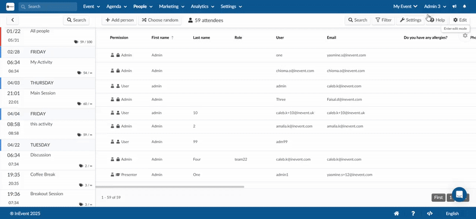Click the Help button

click(437, 20)
